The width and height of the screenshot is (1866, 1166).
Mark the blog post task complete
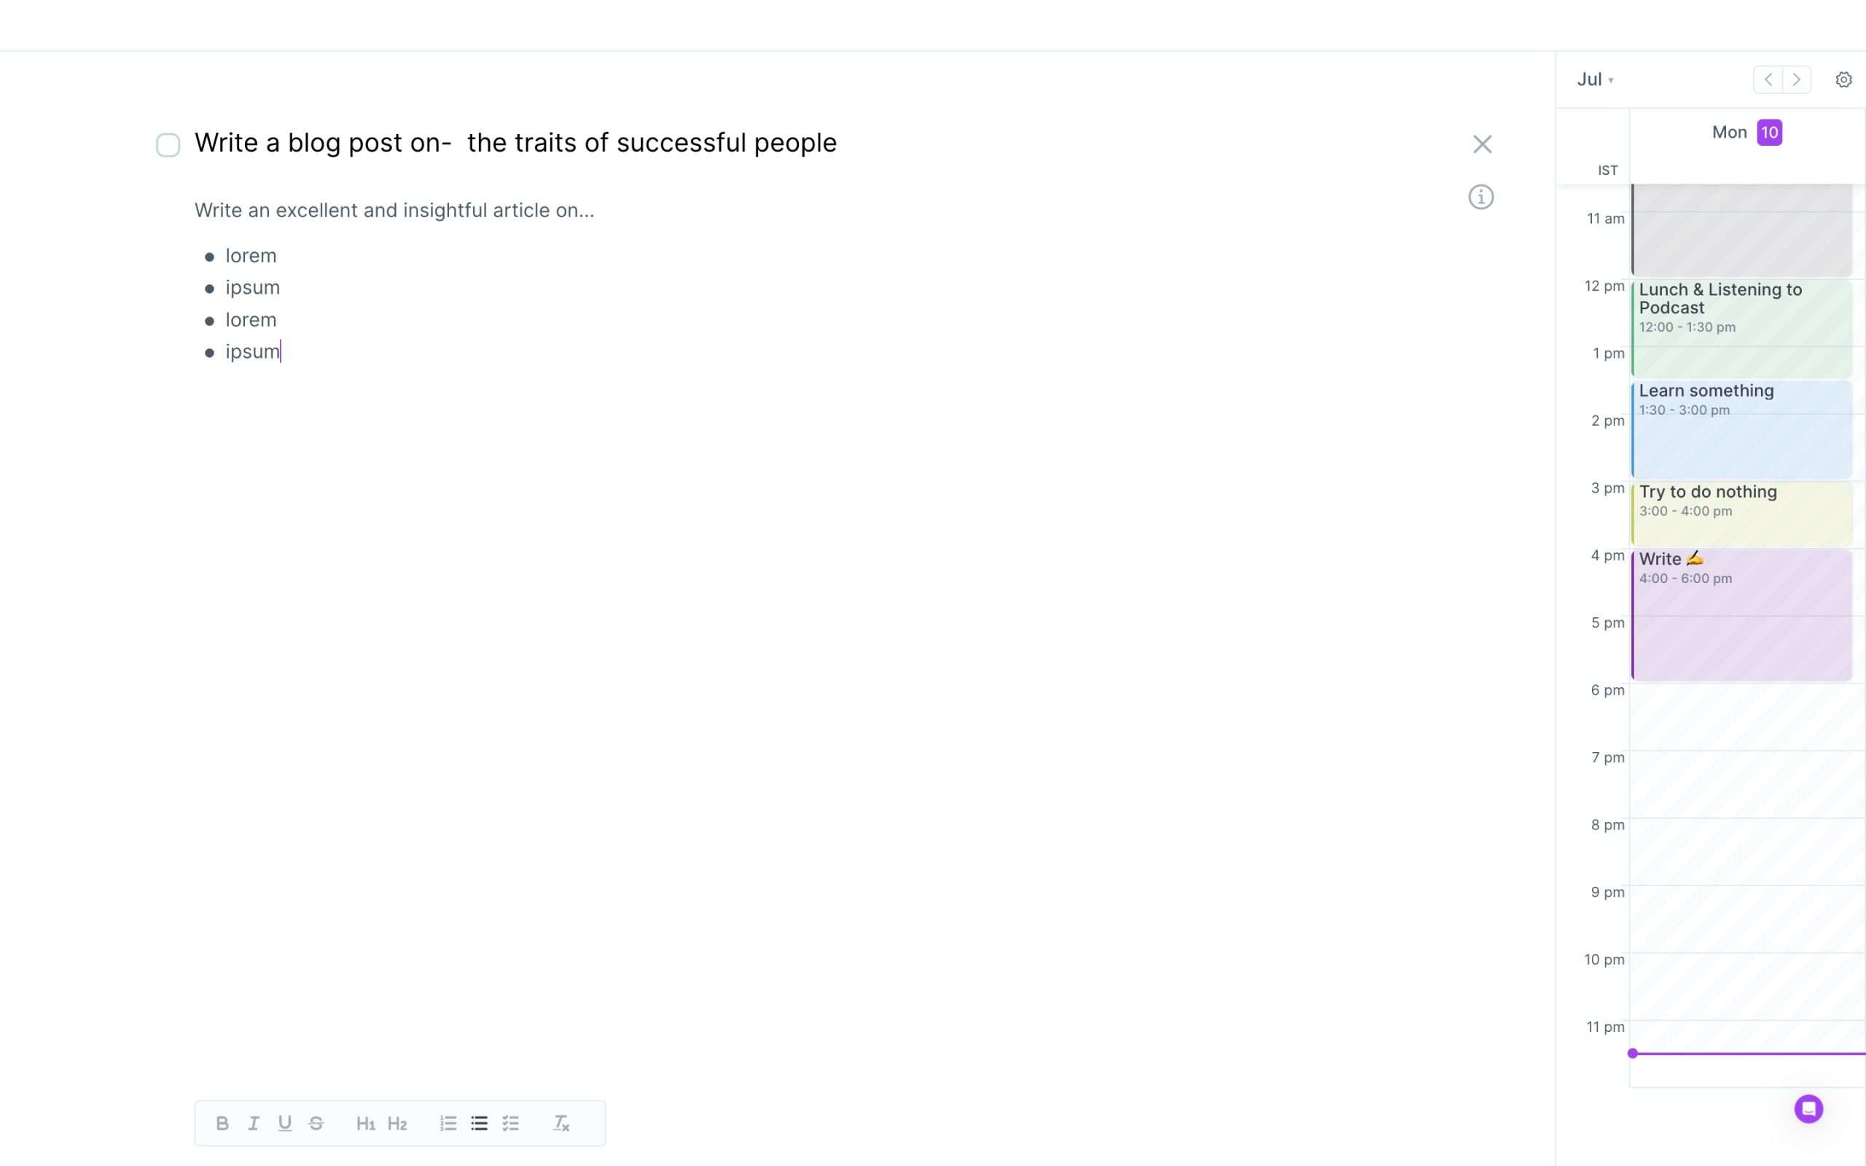[x=168, y=144]
